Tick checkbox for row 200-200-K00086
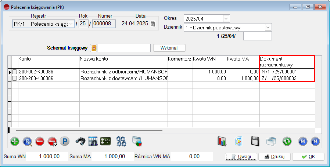 [x=15, y=79]
